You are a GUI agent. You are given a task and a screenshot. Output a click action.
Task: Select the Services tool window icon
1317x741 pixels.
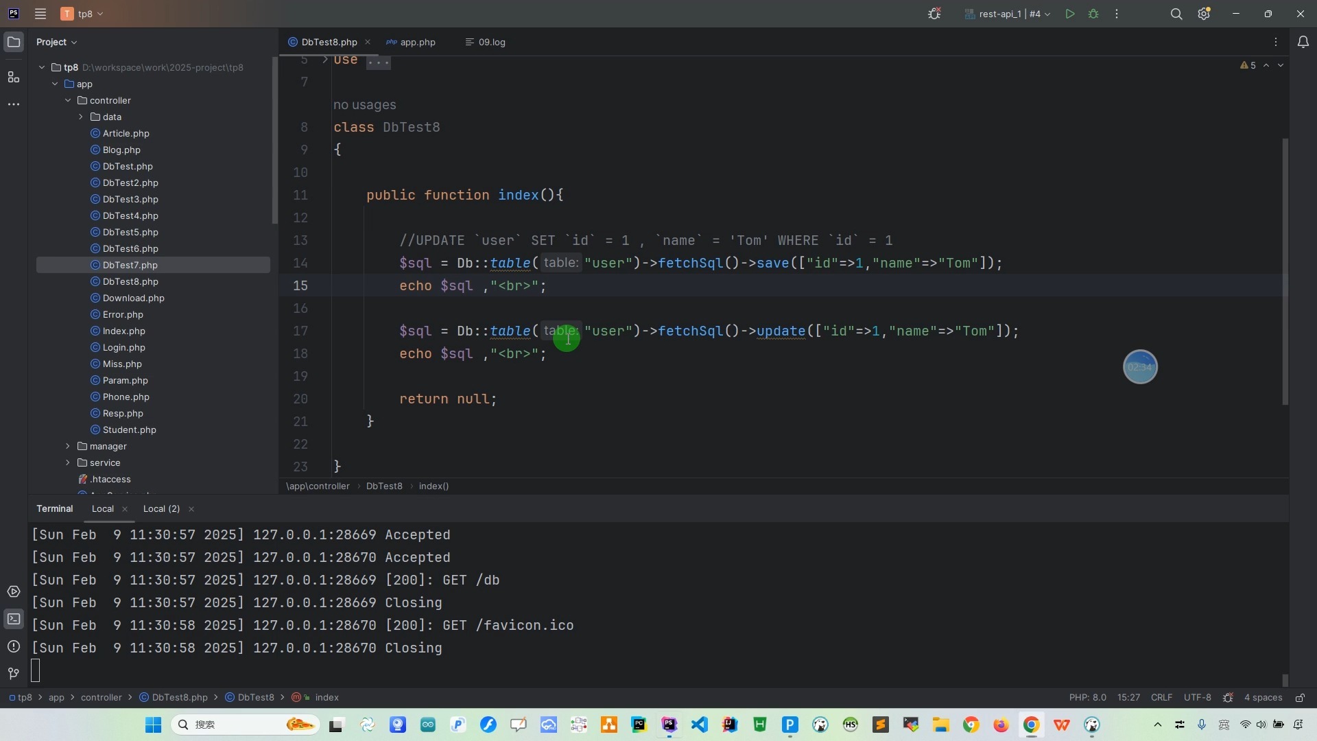(x=14, y=591)
